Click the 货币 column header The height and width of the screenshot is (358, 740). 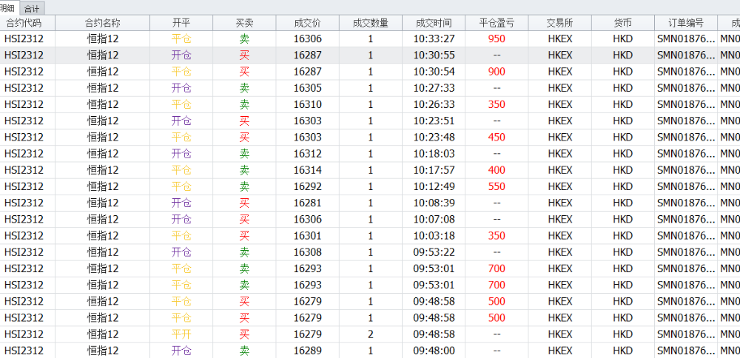coord(623,23)
